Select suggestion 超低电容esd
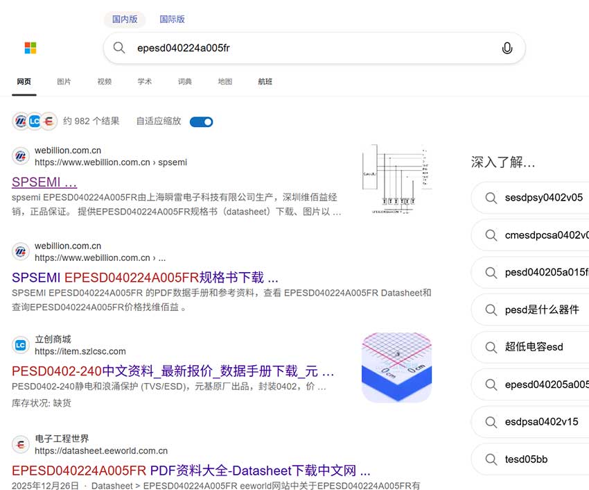The height and width of the screenshot is (490, 589). point(530,347)
